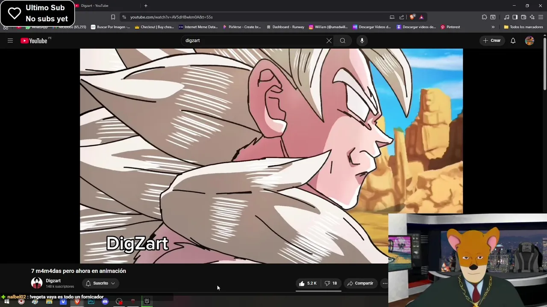Viewport: 547px width, 307px height.
Task: Go to the YouTube home logo
Action: [x=34, y=41]
